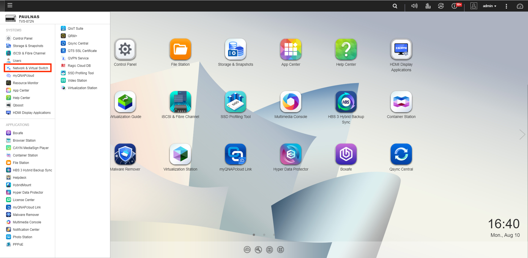Screen dimensions: 528x258
Task: Click QTS SSL Certificate menu entry
Action: [82, 51]
